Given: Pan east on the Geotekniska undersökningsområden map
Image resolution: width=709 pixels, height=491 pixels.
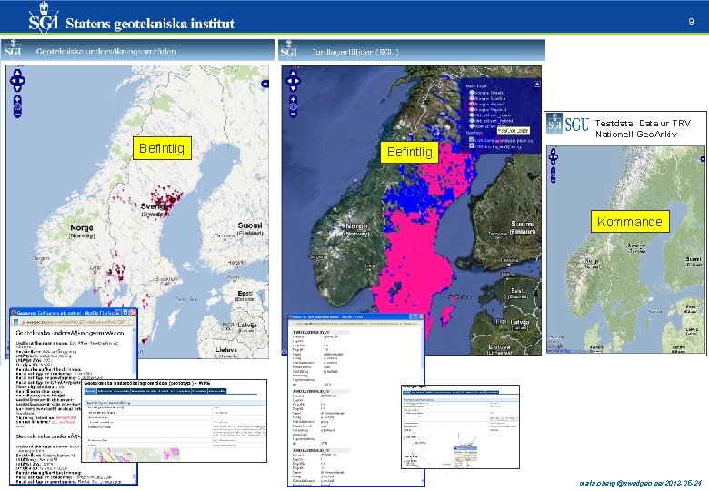Looking at the screenshot, I should click(x=22, y=82).
